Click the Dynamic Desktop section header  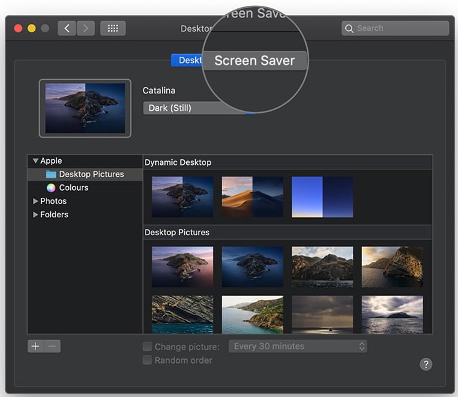[x=178, y=162]
